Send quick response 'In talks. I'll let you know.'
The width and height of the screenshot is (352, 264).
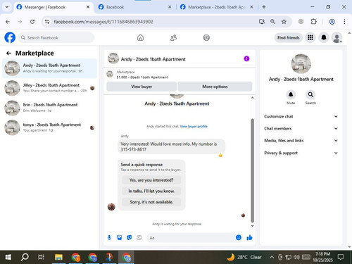pyautogui.click(x=151, y=191)
